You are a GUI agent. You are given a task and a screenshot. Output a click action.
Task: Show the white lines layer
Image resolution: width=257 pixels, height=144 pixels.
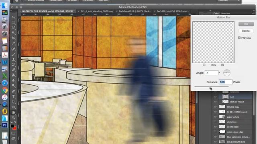tap(215, 122)
